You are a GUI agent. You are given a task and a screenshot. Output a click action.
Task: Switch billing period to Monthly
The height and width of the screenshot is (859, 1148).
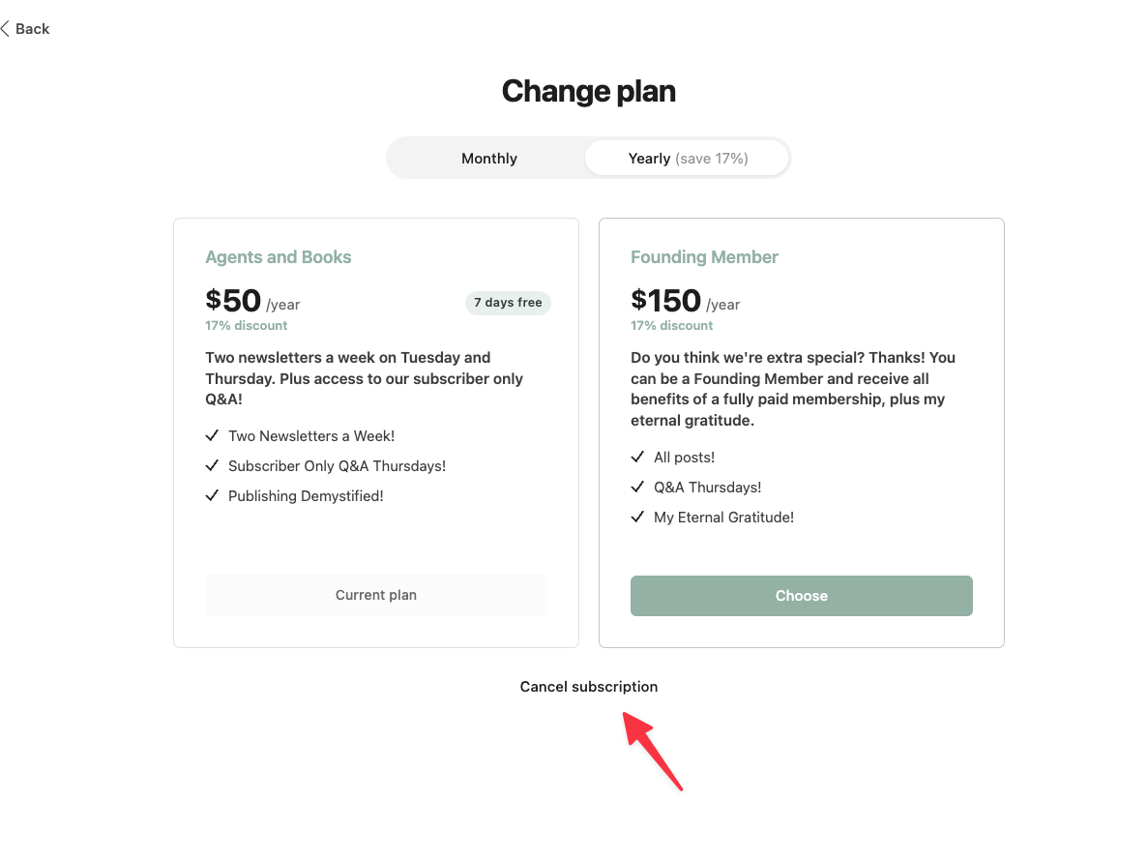[488, 159]
